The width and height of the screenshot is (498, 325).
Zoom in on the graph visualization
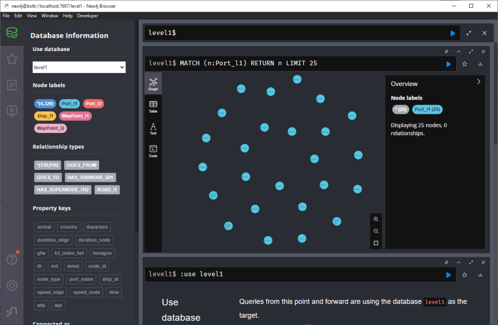pyautogui.click(x=376, y=219)
